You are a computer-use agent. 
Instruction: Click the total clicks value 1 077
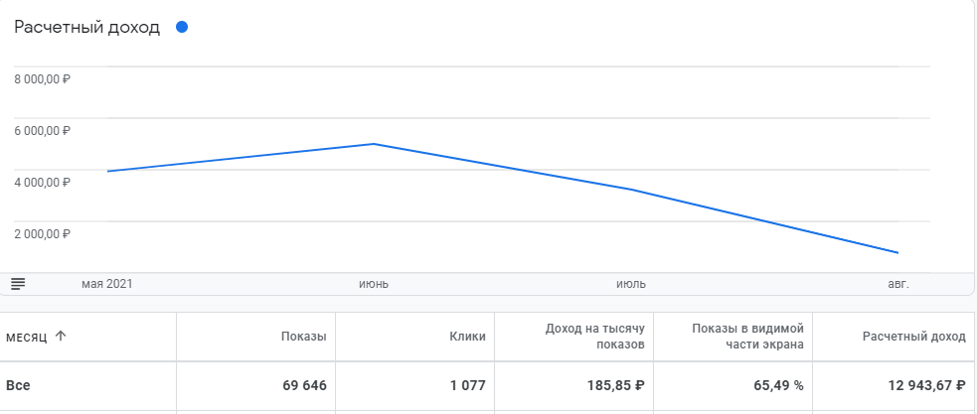click(x=463, y=385)
